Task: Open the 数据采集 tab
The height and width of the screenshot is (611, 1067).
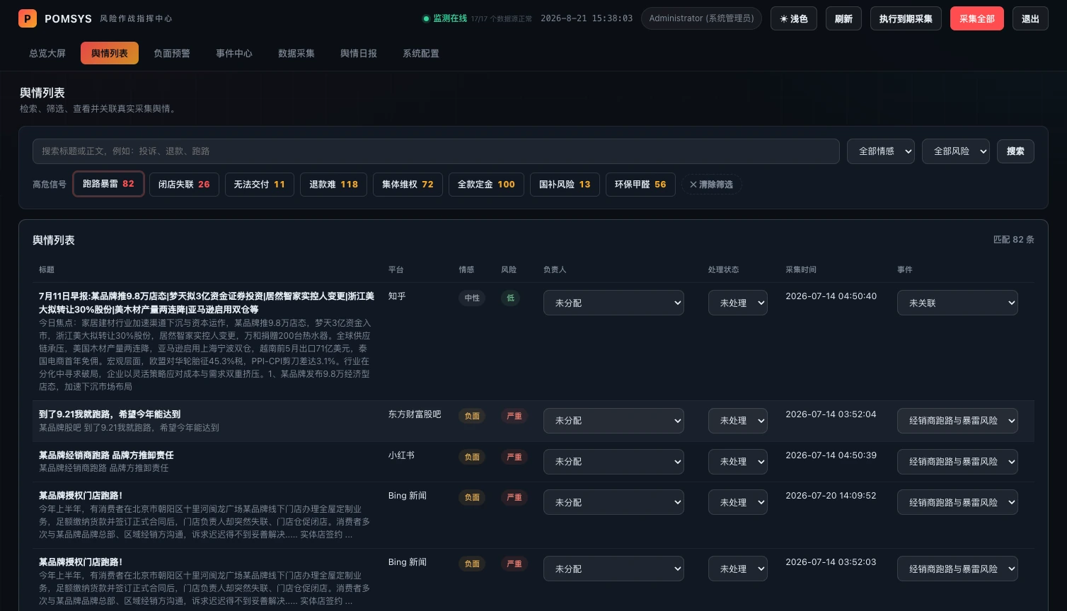Action: (x=296, y=53)
